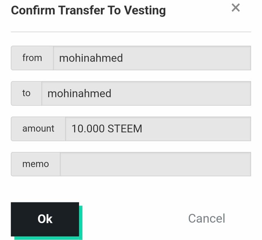Click the STEEM currency text
This screenshot has width=262, height=240.
coord(124,129)
